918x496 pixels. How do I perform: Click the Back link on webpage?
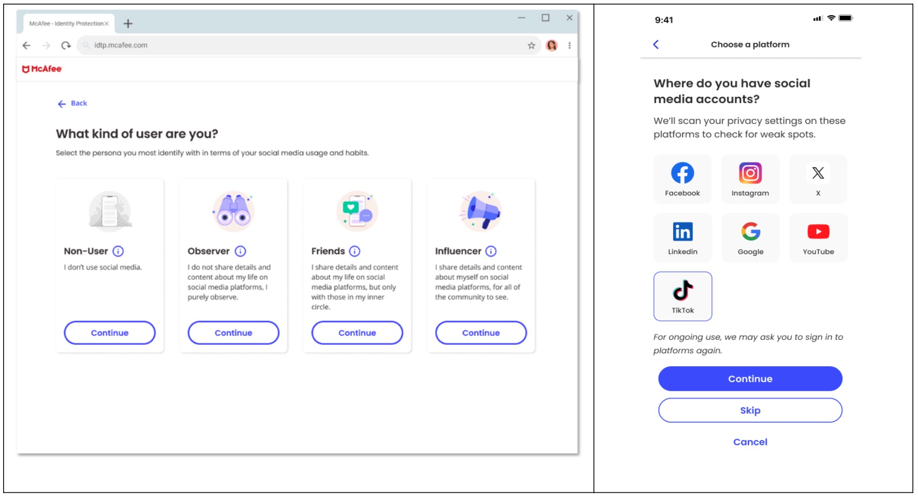point(73,104)
